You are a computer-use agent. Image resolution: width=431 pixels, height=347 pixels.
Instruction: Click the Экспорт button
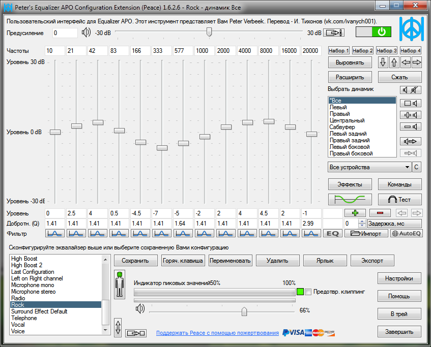372,261
